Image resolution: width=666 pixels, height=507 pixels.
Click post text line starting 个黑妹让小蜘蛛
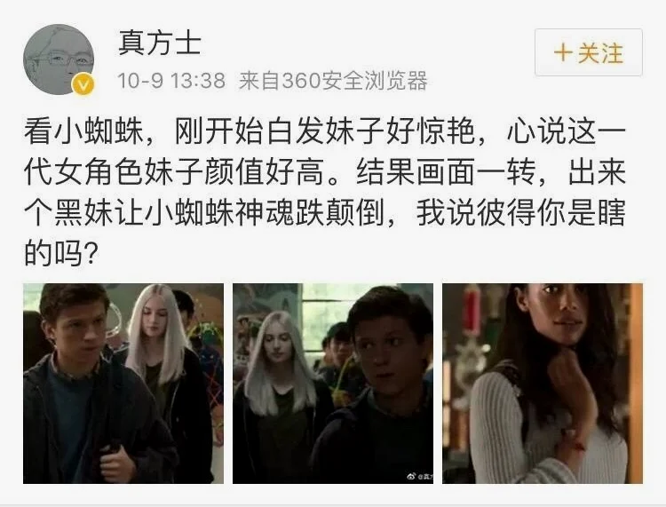325,213
